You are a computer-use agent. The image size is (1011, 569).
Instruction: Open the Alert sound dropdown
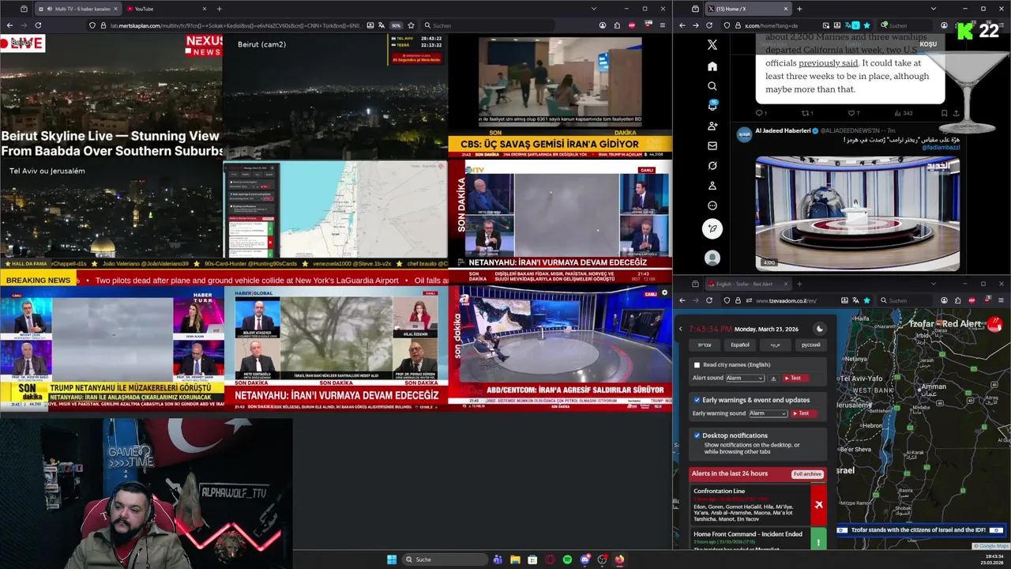(745, 379)
